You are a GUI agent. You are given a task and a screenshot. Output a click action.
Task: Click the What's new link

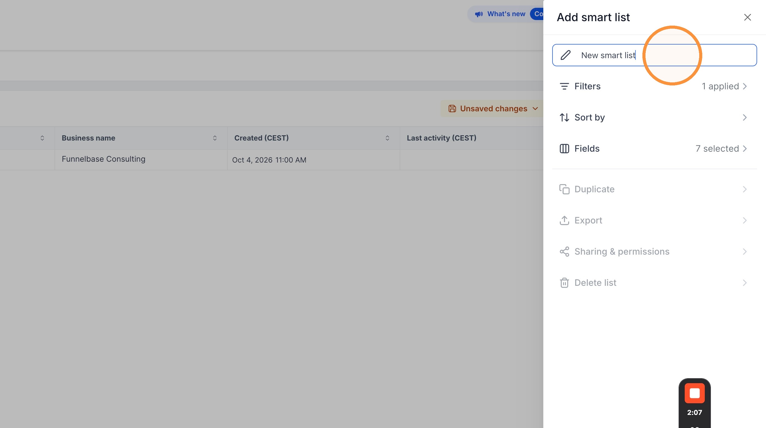506,14
